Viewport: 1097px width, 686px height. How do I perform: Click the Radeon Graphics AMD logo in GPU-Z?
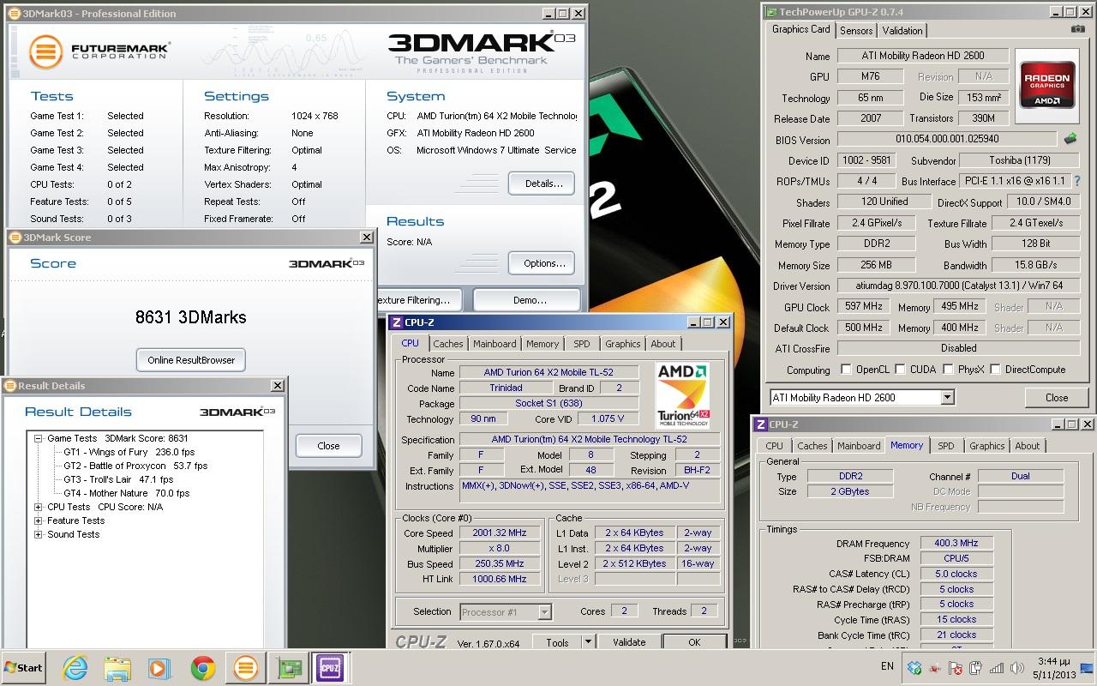point(1047,84)
